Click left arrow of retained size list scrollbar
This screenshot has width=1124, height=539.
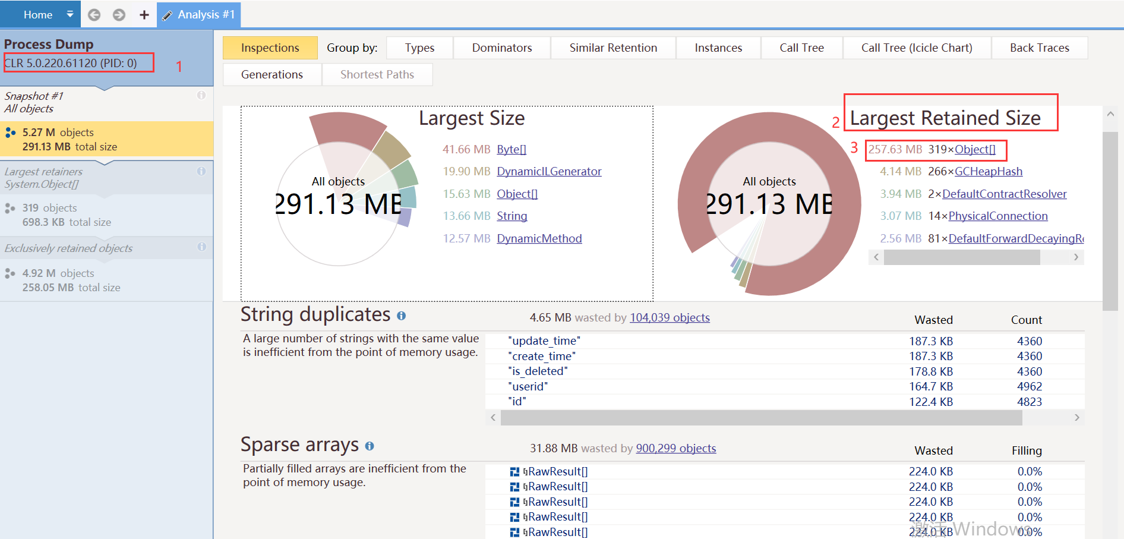coord(876,257)
